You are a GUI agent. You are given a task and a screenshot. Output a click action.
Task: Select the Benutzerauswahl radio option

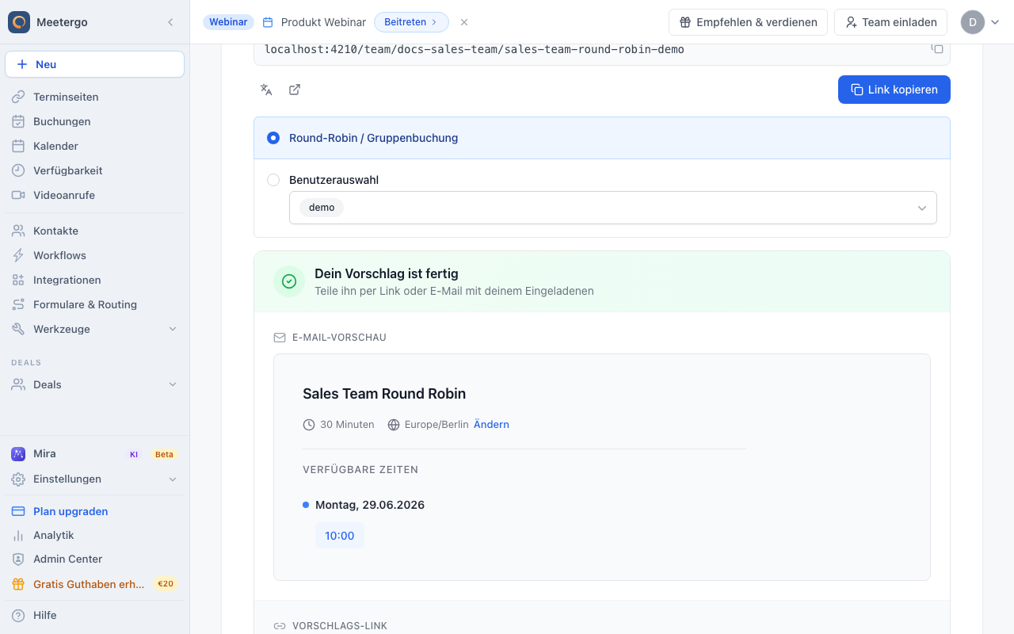point(273,180)
